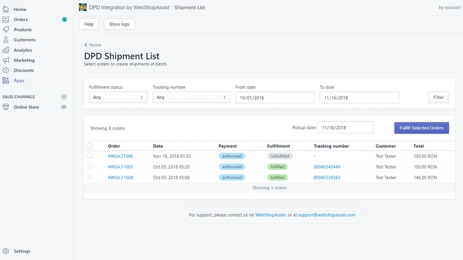Image resolution: width=463 pixels, height=260 pixels.
Task: Click the Fulfillment column header
Action: click(278, 146)
